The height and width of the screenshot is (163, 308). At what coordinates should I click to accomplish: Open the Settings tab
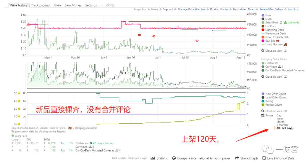point(91,5)
